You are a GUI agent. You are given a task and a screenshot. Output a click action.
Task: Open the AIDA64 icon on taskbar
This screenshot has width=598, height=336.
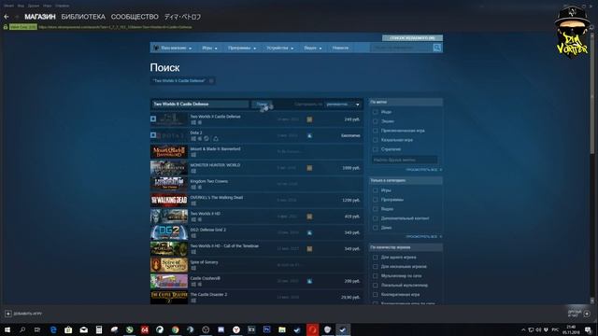(145, 329)
